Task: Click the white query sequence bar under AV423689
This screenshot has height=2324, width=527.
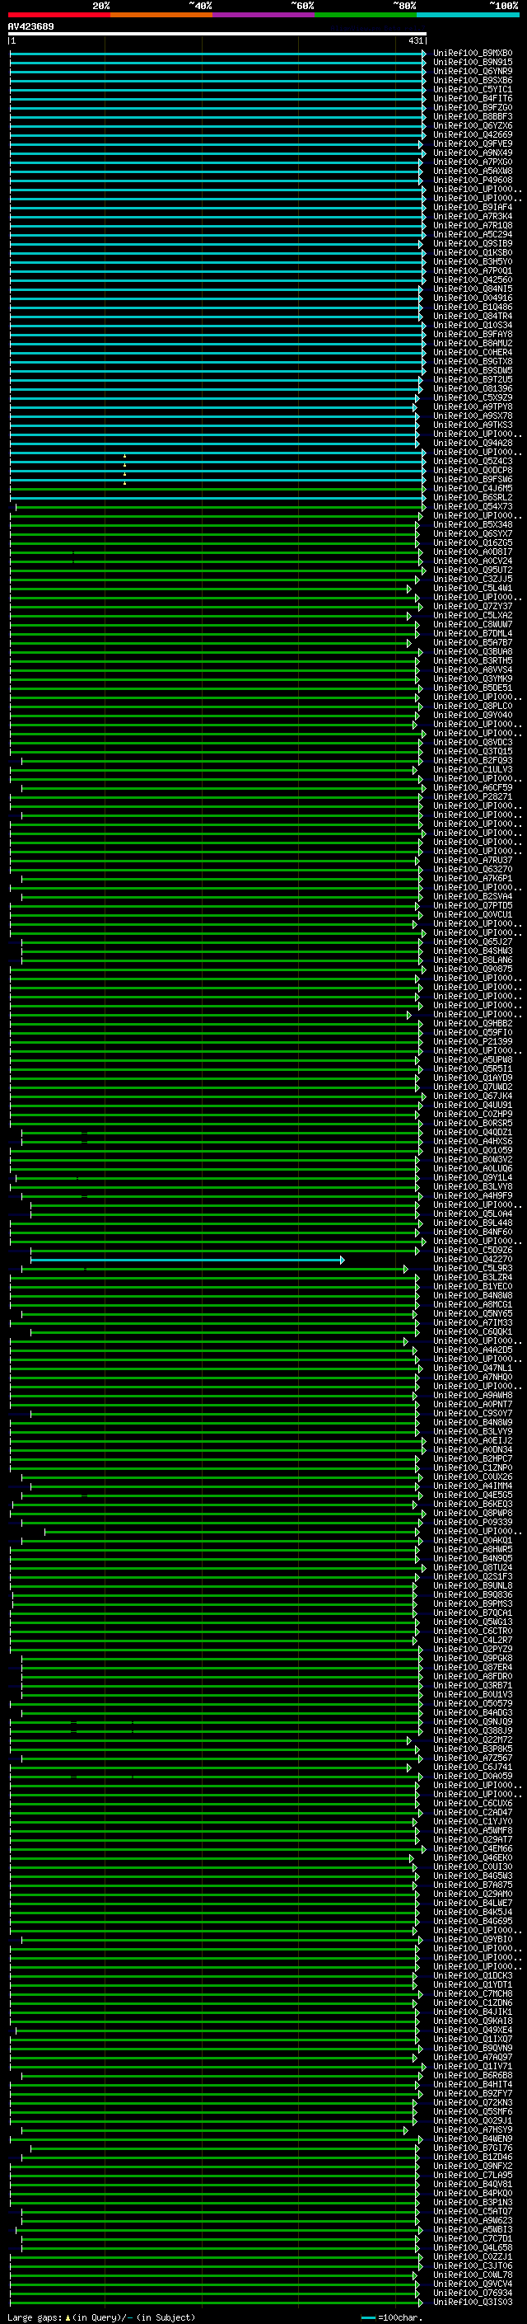Action: (217, 33)
